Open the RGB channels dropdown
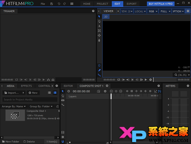The width and height of the screenshot is (191, 144). coord(153,11)
